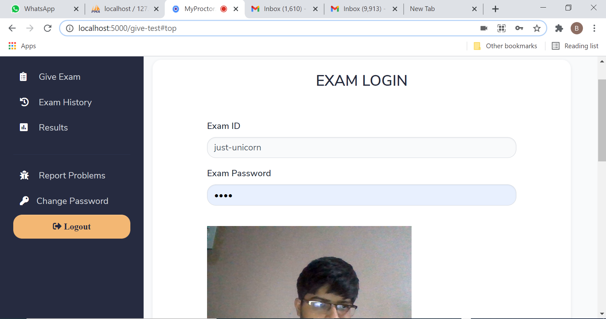Reload the current page
606x319 pixels.
[x=48, y=28]
